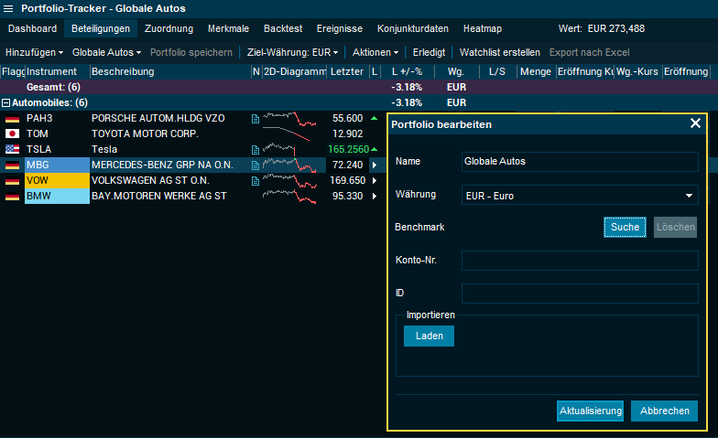Open the Währung EUR - Euro dropdown
The image size is (718, 438).
coord(580,196)
